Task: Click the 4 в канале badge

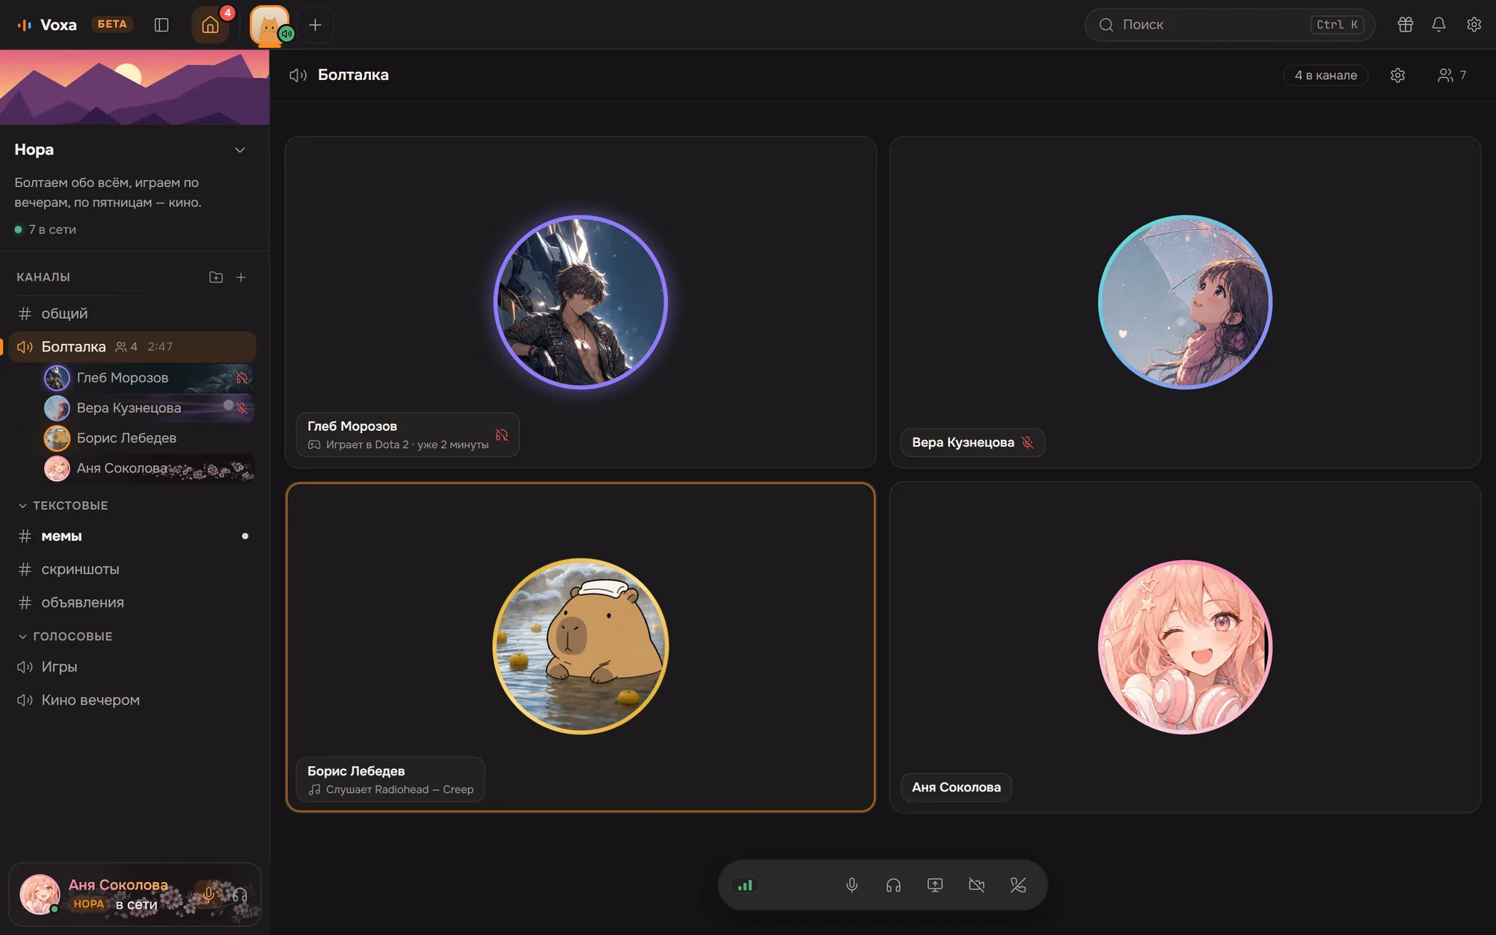Action: tap(1325, 75)
